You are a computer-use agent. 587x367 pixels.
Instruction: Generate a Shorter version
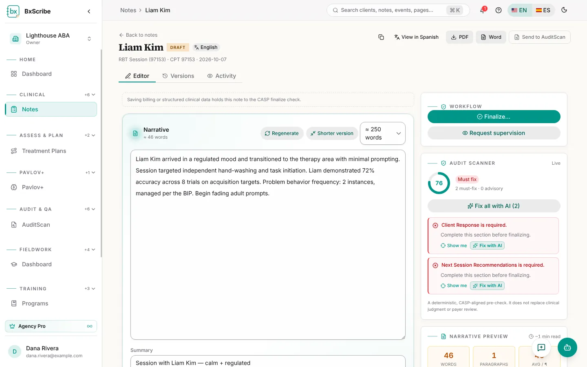332,133
